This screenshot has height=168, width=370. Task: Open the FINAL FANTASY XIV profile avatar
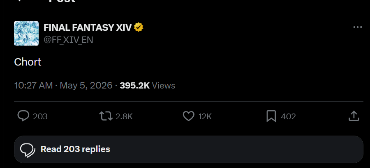click(26, 34)
